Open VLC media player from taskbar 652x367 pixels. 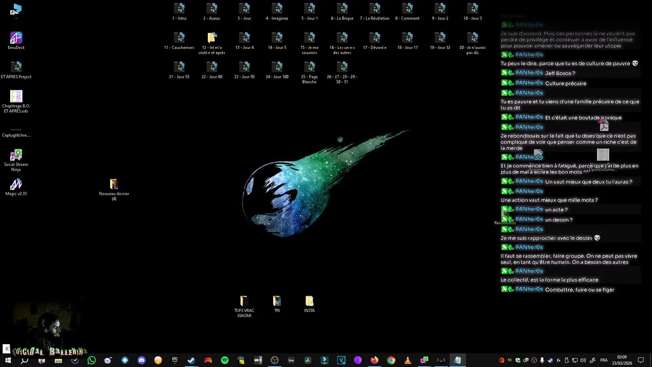pyautogui.click(x=407, y=360)
